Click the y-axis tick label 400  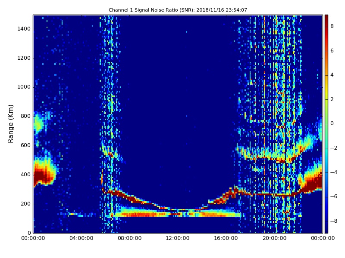(x=25, y=175)
